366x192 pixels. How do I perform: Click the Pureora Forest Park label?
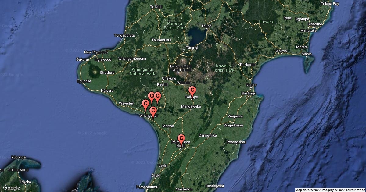coord(174,25)
